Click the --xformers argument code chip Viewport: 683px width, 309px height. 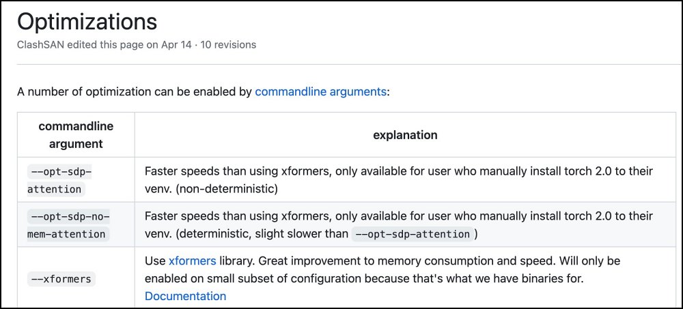[59, 279]
